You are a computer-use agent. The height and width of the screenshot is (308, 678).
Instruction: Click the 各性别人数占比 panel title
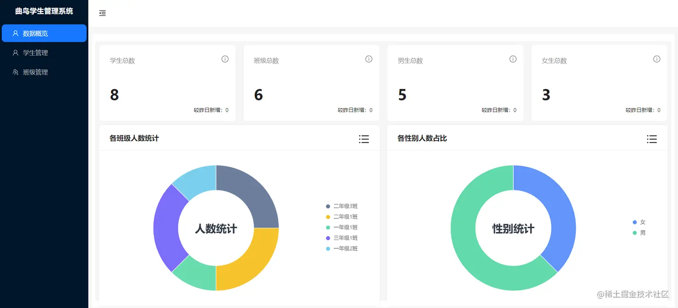click(422, 138)
